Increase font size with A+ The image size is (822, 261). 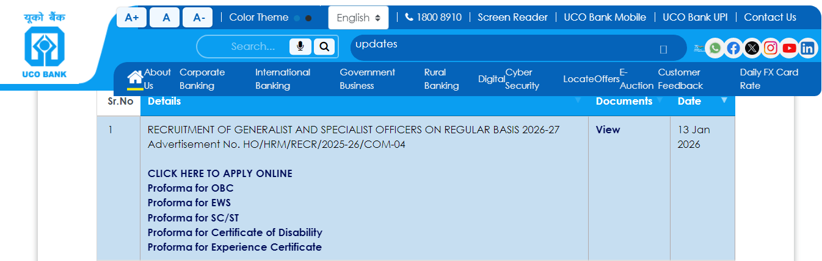pos(132,18)
